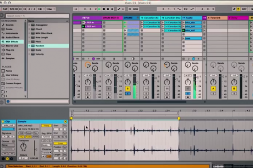Open the warp mode dropdown (Beats)
The height and width of the screenshot is (168, 253).
46,145
